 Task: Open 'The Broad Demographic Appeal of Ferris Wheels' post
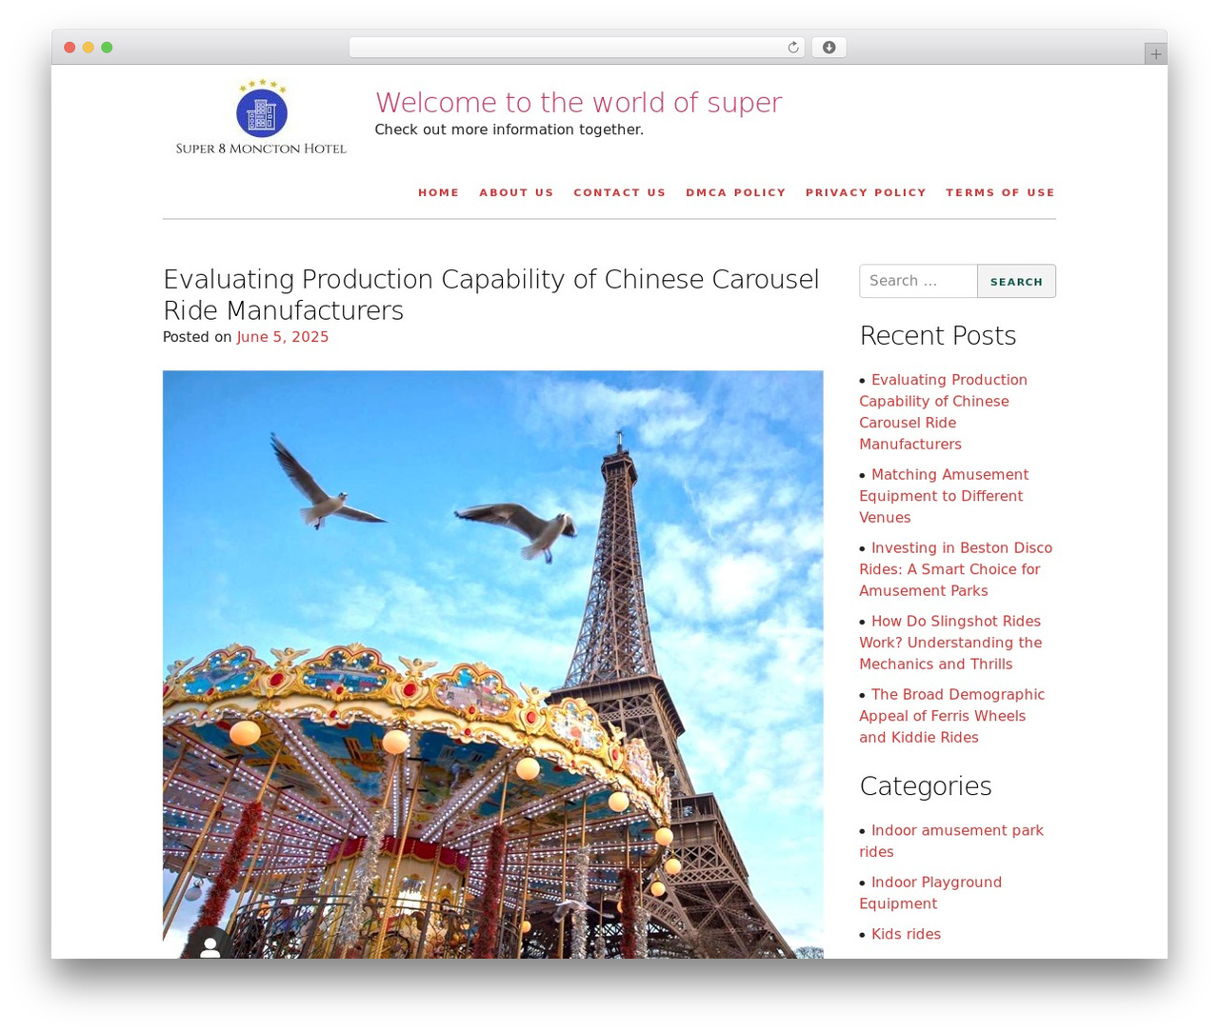[951, 716]
